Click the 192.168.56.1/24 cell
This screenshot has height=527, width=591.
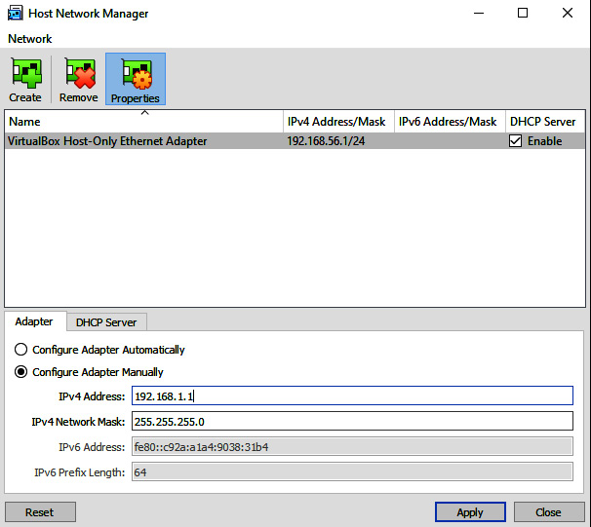(x=326, y=141)
